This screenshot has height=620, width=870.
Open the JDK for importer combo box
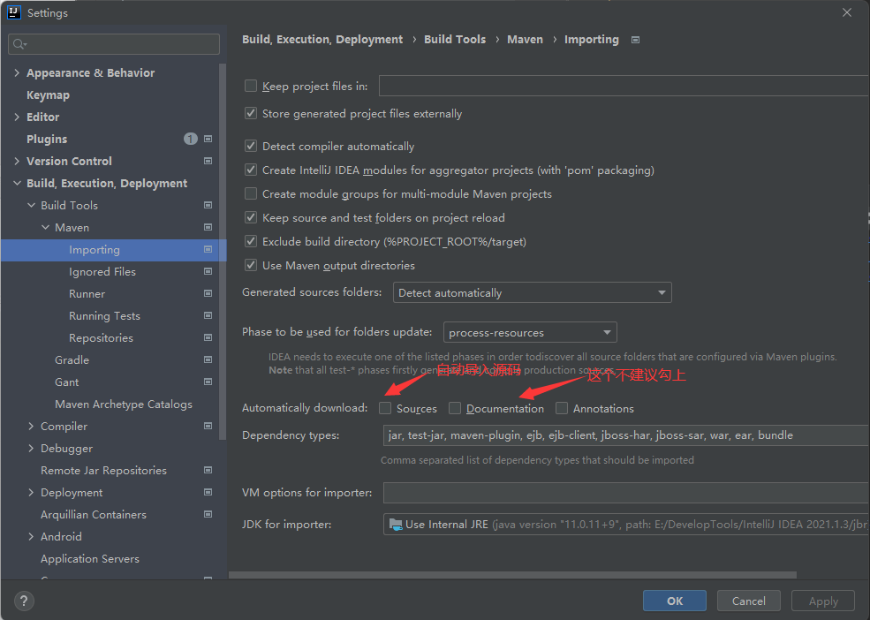pyautogui.click(x=626, y=525)
